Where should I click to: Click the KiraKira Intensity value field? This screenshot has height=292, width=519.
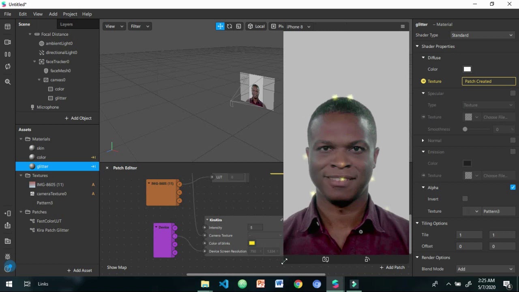[x=255, y=228]
